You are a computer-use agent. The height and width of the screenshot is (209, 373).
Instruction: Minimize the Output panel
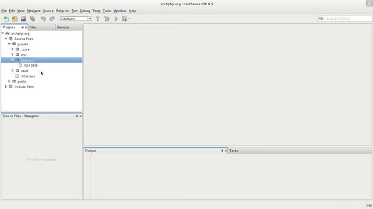coord(222,150)
